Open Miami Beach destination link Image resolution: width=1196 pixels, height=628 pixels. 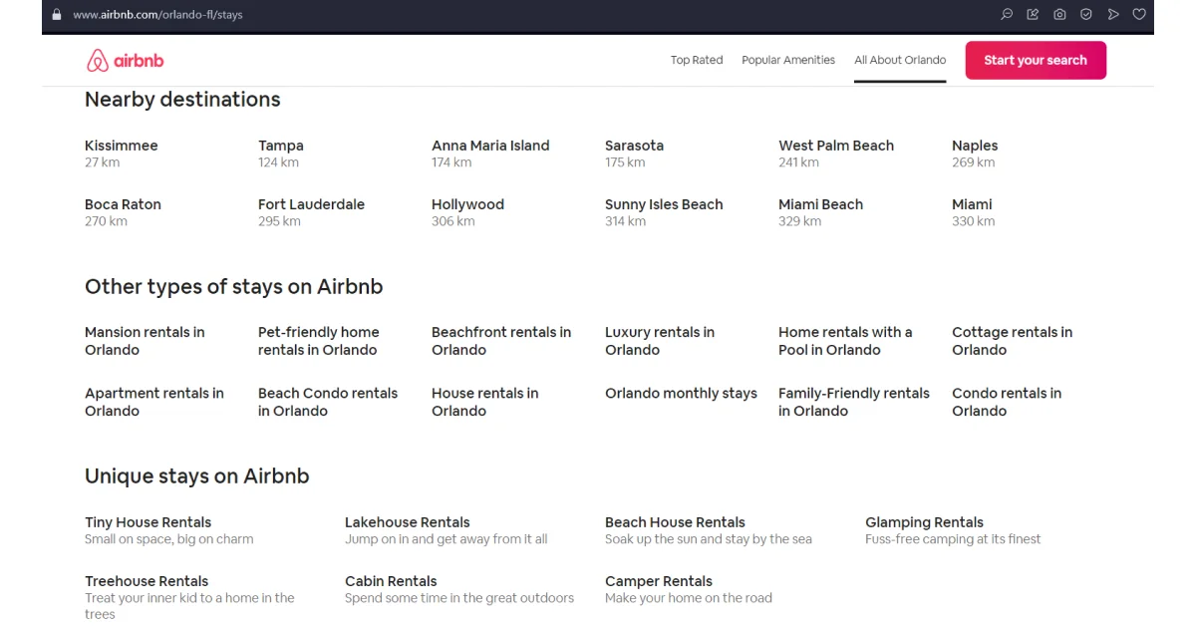click(820, 212)
